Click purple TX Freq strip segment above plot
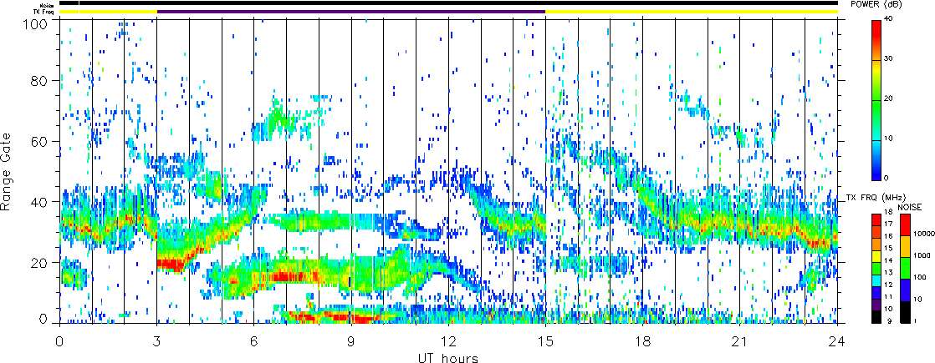Screen dimensions: 935x363 351,12
